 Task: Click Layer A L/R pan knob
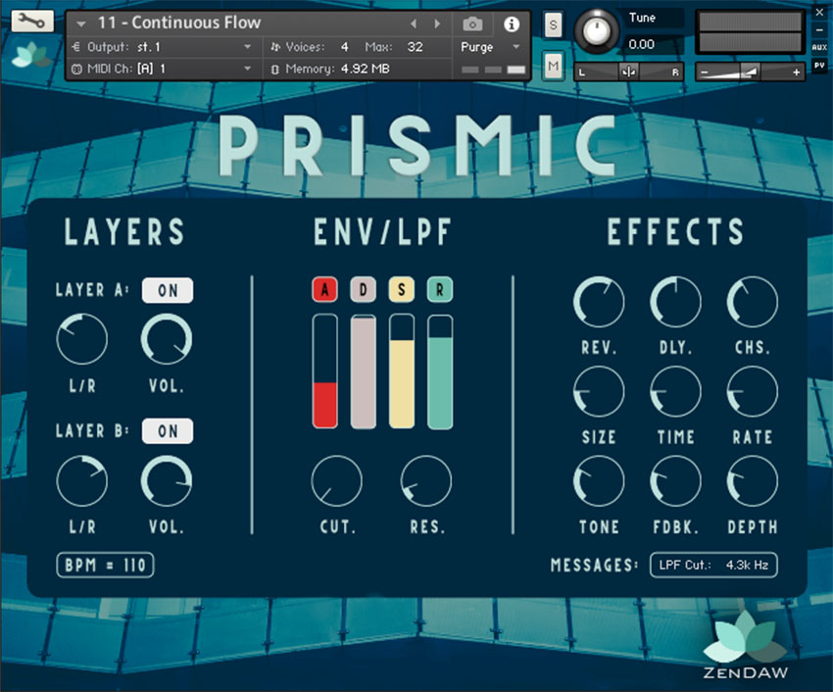[81, 338]
